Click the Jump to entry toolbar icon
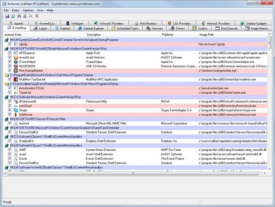 37,16
